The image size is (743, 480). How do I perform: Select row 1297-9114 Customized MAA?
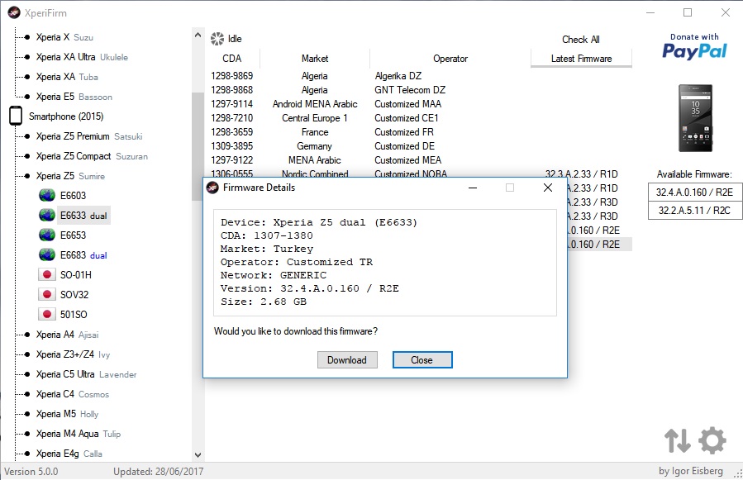(x=421, y=104)
